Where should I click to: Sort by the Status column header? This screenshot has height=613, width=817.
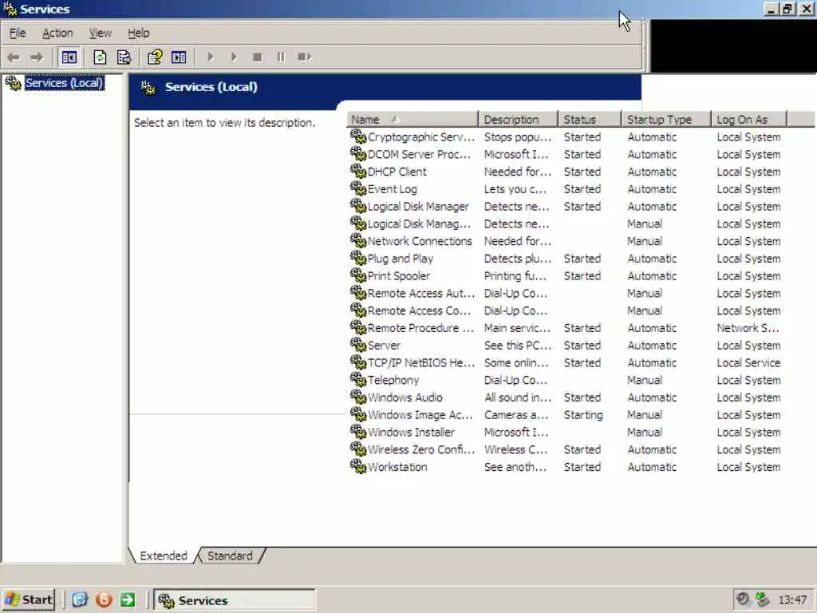coord(590,120)
